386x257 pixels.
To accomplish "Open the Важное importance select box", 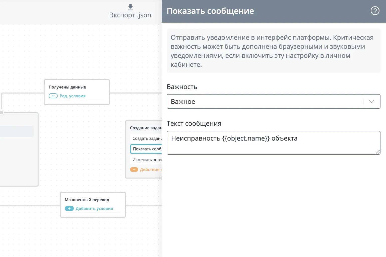I will coord(274,101).
